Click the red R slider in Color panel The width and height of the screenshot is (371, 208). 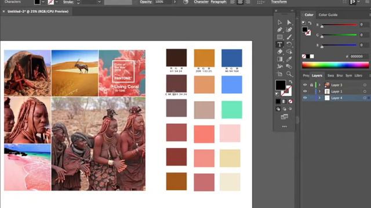tap(339, 25)
